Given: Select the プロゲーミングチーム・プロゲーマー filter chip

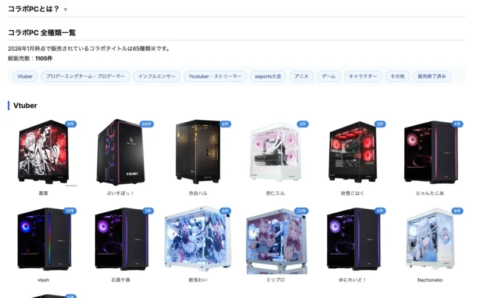Looking at the screenshot, I should pyautogui.click(x=85, y=76).
